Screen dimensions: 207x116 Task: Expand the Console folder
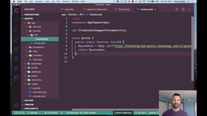click(37, 27)
